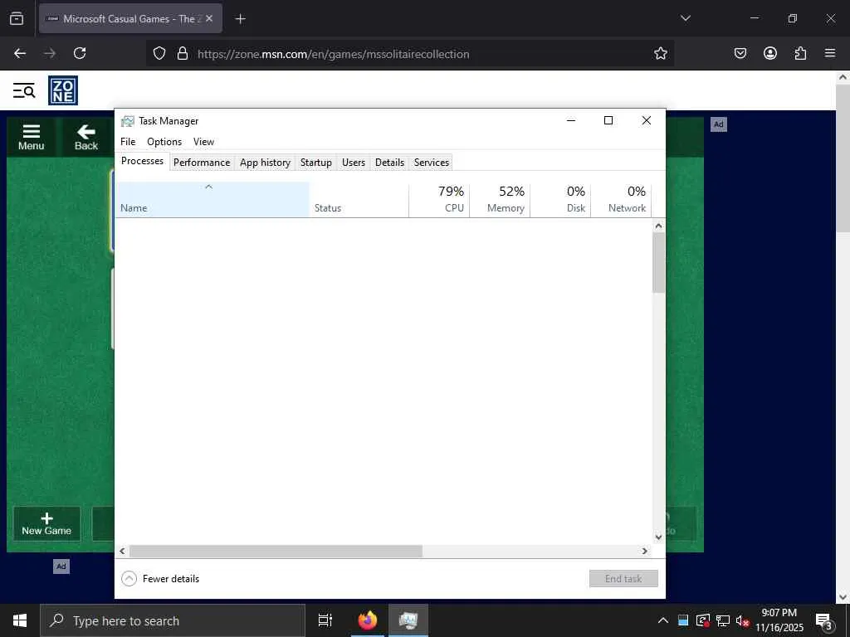Open Task Manager View menu
Viewport: 850px width, 637px height.
204,142
